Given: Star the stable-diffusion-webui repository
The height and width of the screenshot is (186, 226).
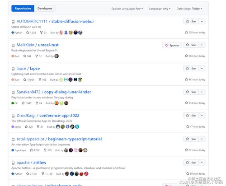Looking at the screenshot, I should click(x=191, y=21).
